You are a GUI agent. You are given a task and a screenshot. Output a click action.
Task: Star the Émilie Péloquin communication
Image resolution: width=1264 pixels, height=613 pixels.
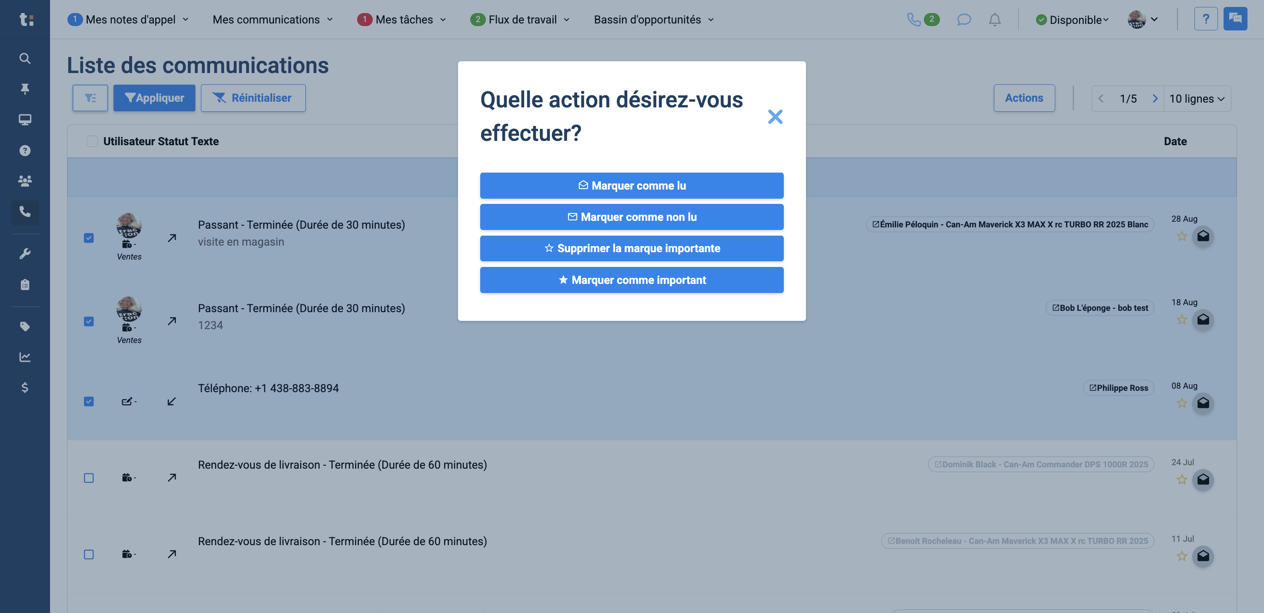click(1181, 237)
